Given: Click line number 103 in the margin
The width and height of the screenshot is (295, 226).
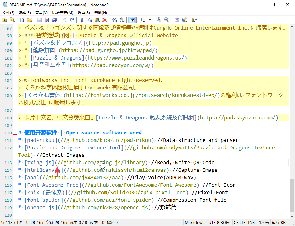Looking at the screenshot, I should [8, 73].
